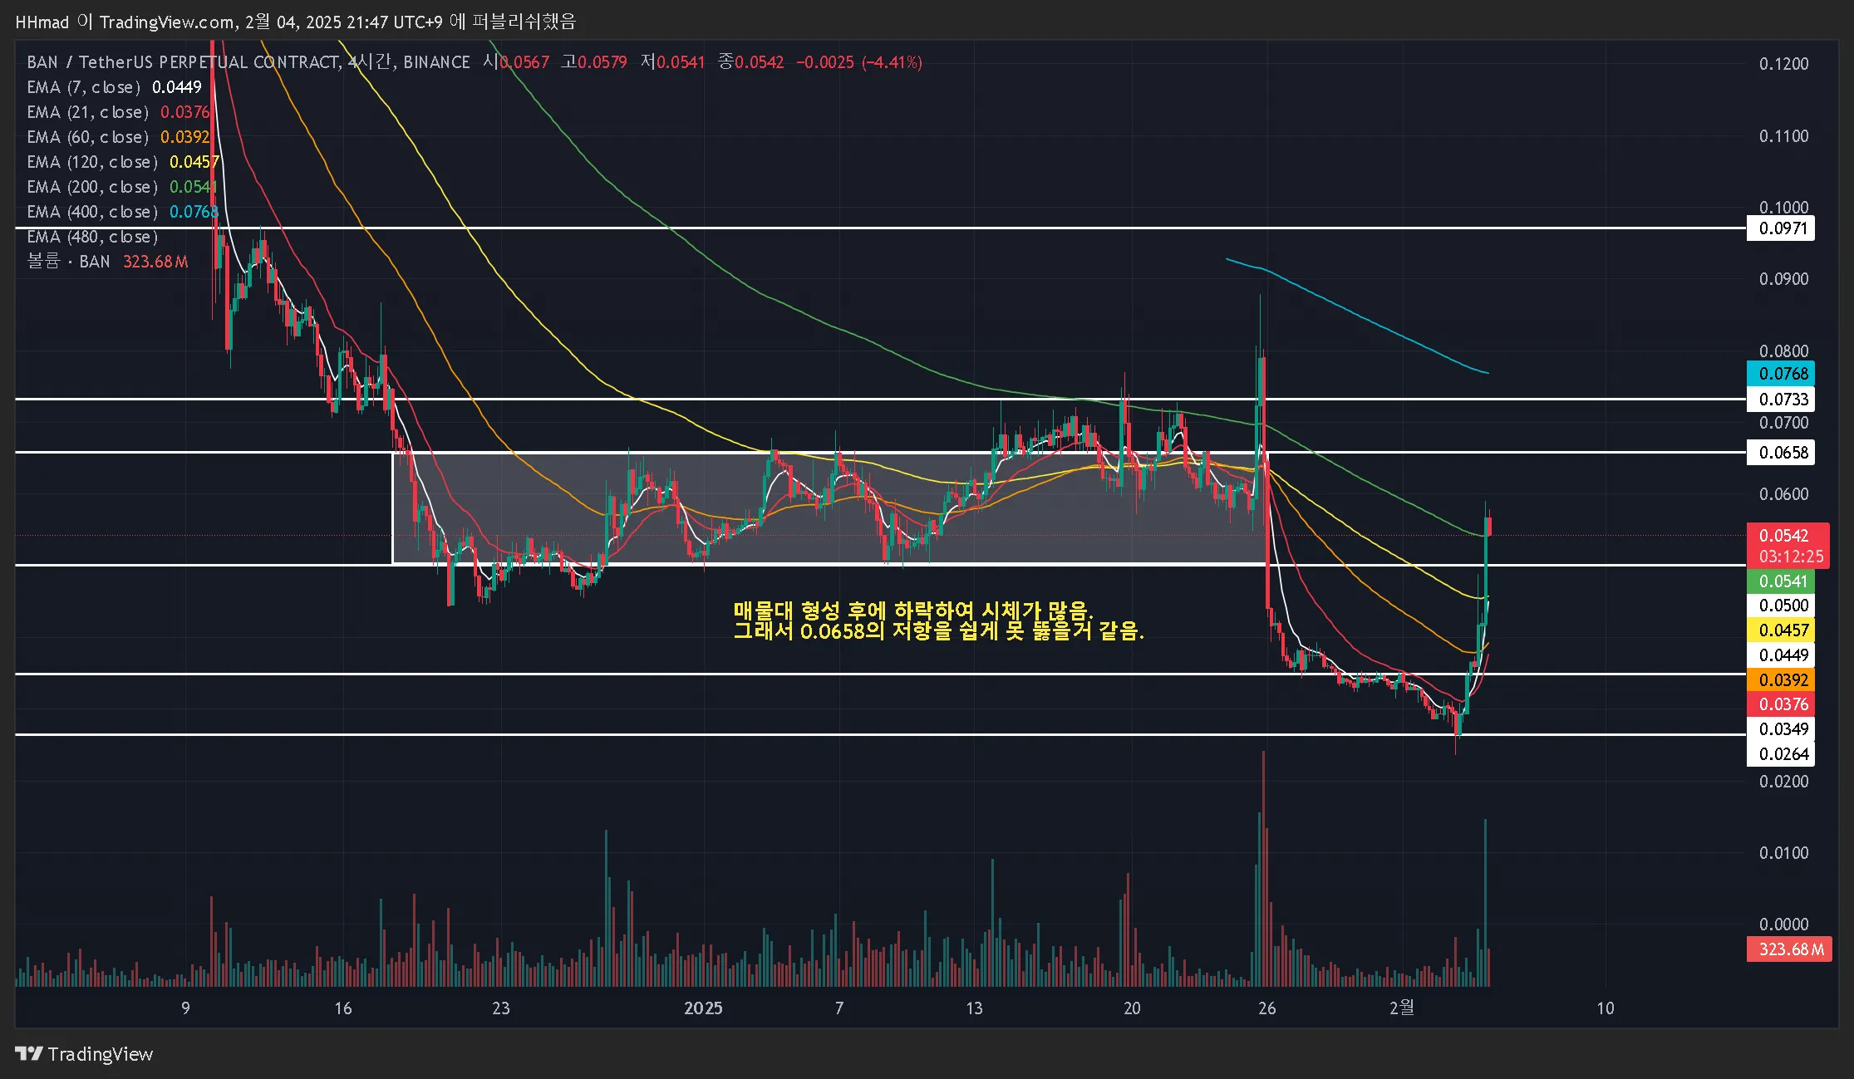Click the close value 종0.0542 in the header

tap(750, 62)
